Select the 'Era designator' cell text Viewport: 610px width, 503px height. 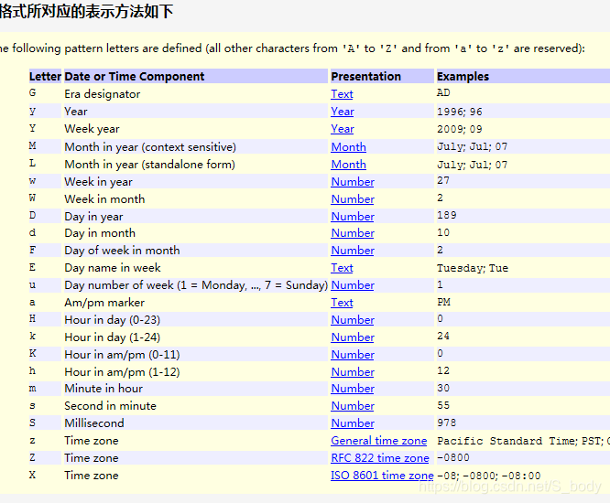click(103, 94)
